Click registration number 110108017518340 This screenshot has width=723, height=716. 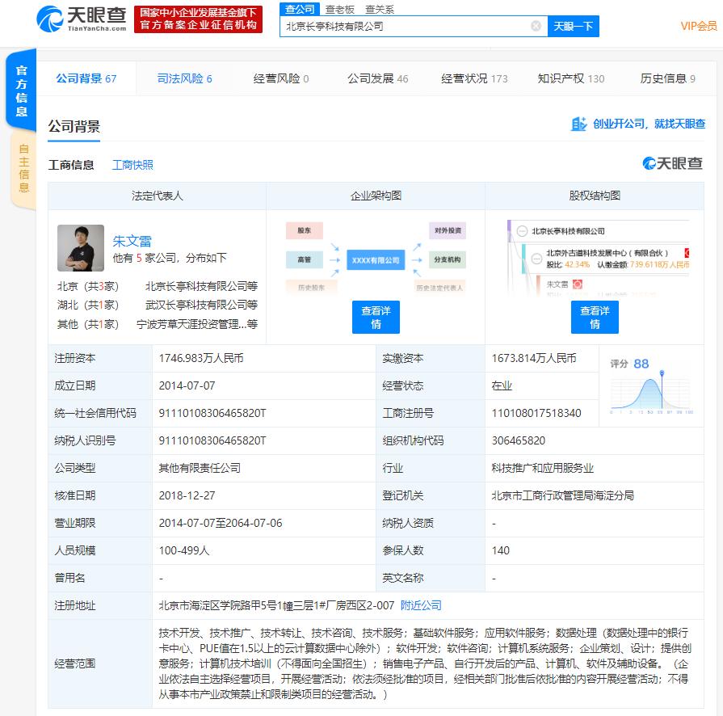(536, 413)
